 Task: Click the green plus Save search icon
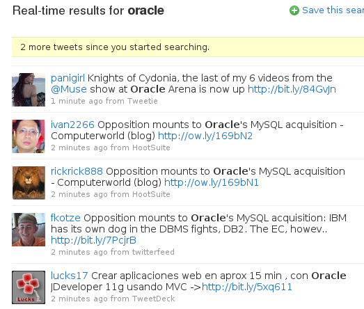294,10
